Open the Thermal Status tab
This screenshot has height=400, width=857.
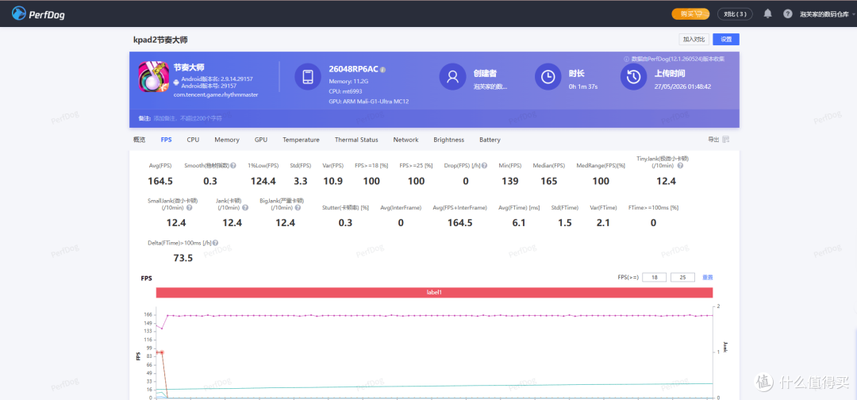coord(356,140)
